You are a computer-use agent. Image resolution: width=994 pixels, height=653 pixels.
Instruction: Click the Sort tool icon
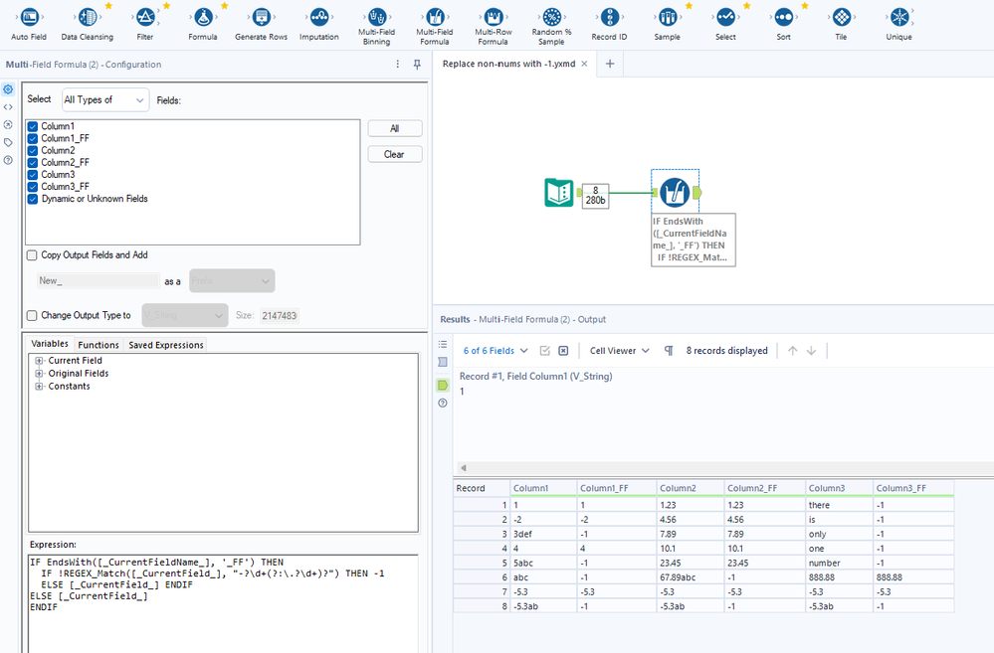784,17
